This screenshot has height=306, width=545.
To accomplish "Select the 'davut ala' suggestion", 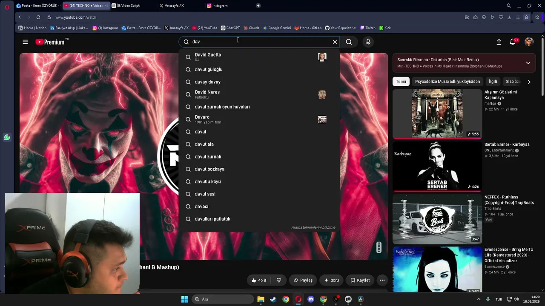I will pos(259,144).
